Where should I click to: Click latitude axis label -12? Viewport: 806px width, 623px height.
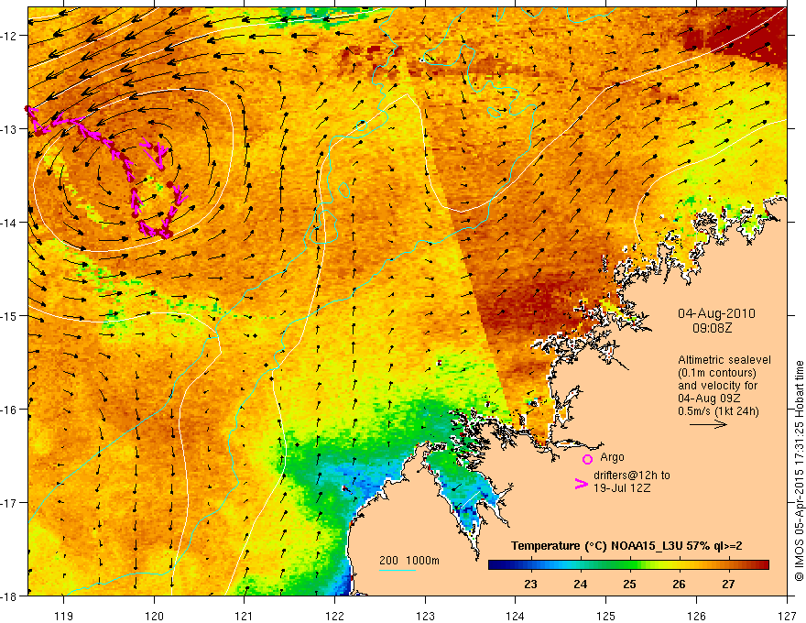[x=9, y=36]
